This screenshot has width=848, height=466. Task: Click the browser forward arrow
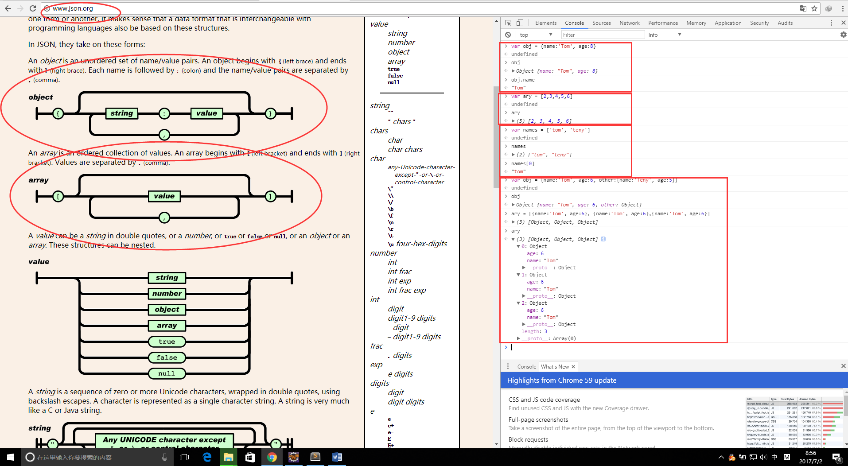(20, 8)
